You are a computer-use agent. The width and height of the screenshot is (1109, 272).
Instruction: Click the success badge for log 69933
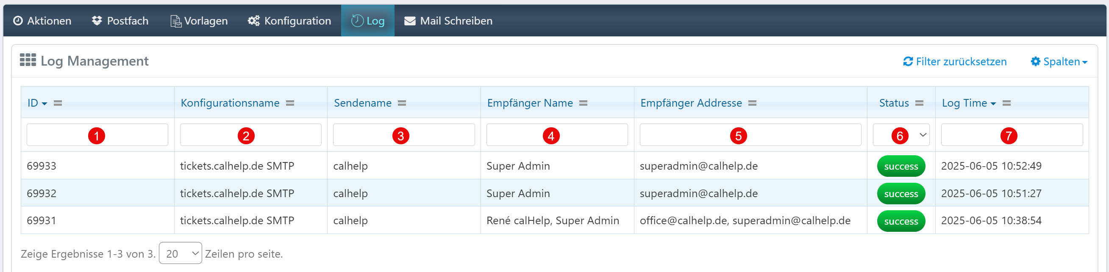pos(901,166)
